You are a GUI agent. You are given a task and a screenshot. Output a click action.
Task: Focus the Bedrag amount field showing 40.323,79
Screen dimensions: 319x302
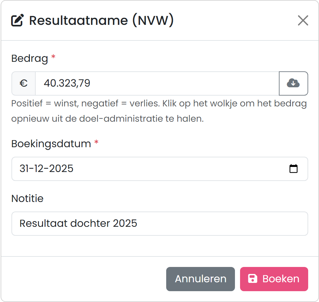[157, 83]
